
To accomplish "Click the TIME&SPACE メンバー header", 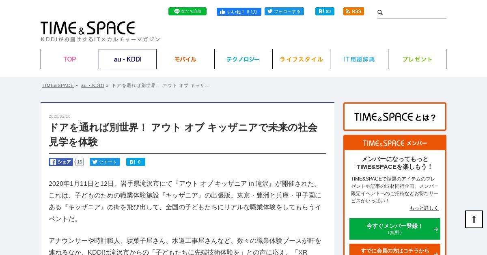I will point(395,143).
